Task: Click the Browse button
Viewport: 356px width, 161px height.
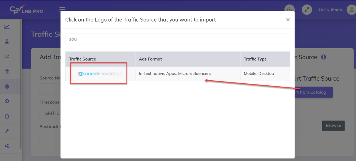Action: coord(333,126)
